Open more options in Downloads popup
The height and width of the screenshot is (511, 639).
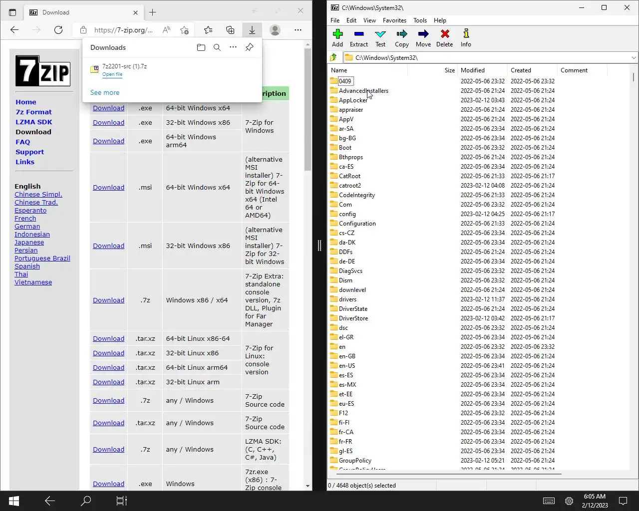pos(233,47)
